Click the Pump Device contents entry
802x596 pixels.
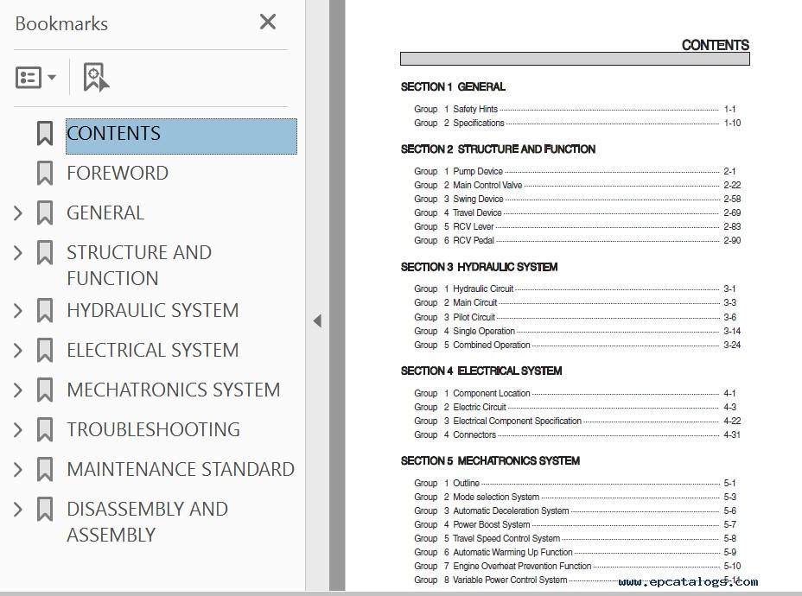(575, 171)
